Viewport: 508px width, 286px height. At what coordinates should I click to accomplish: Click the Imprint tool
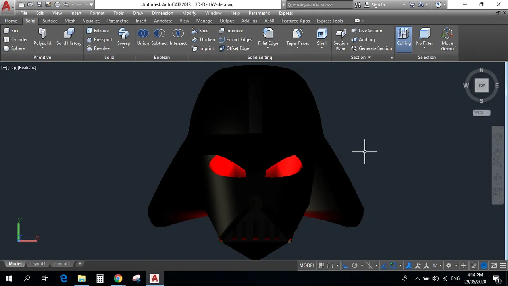pos(203,48)
